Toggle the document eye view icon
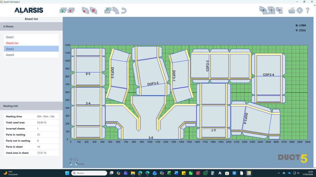This screenshot has height=177, width=316. pos(279,10)
